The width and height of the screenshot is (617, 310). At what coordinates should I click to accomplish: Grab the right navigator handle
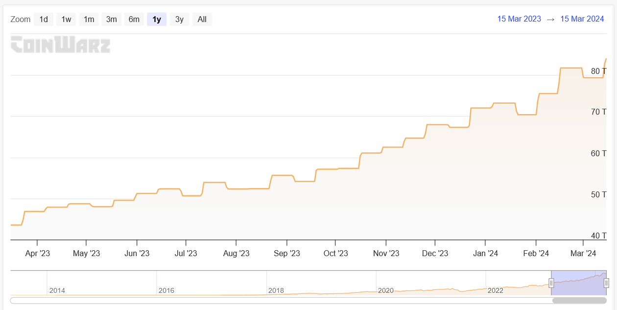point(605,283)
